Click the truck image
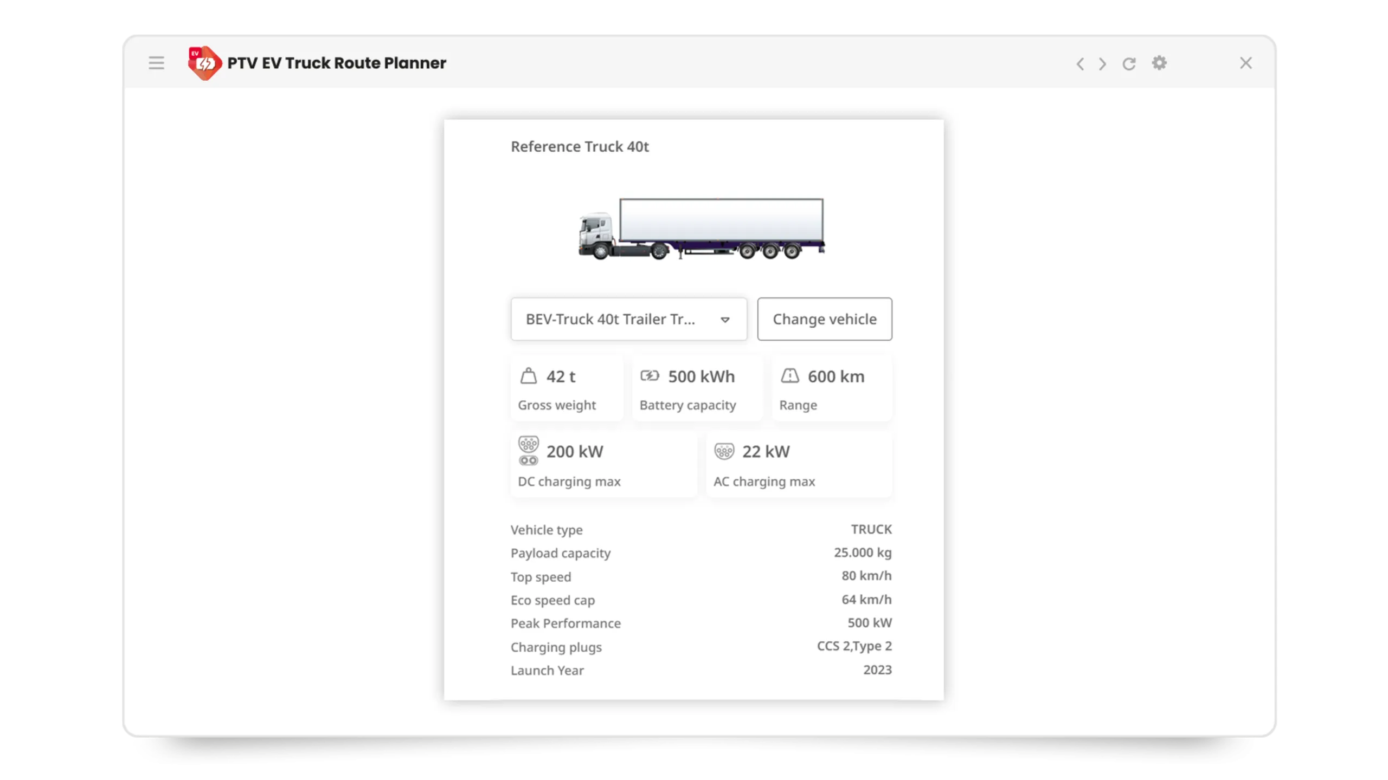The image size is (1388, 780). click(702, 229)
